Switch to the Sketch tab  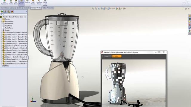click(x=19, y=8)
